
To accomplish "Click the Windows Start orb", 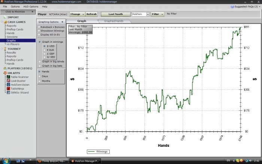I will (x=6, y=161).
